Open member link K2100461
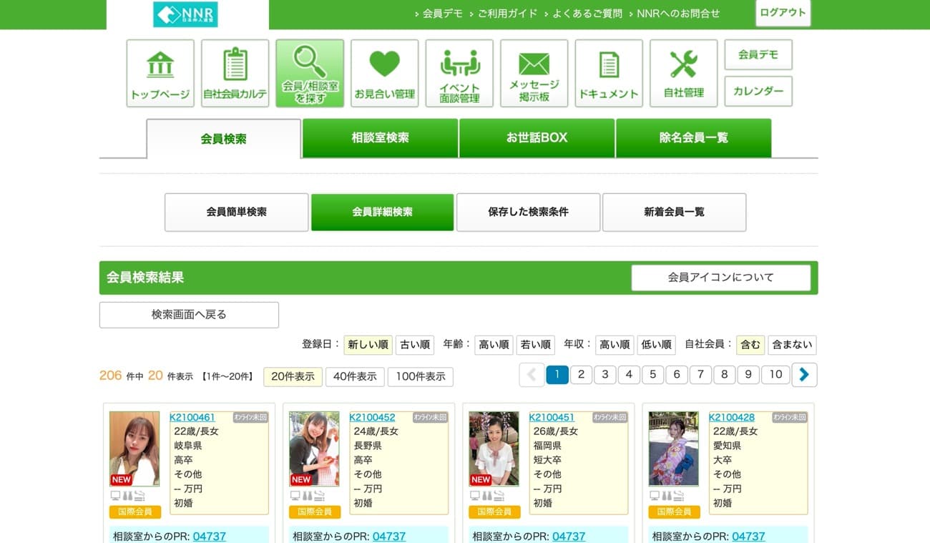Image resolution: width=930 pixels, height=543 pixels. click(x=192, y=418)
